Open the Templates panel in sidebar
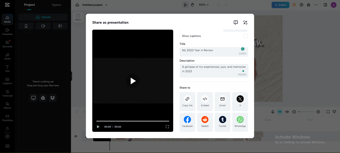This screenshot has width=340, height=153. coord(7,32)
